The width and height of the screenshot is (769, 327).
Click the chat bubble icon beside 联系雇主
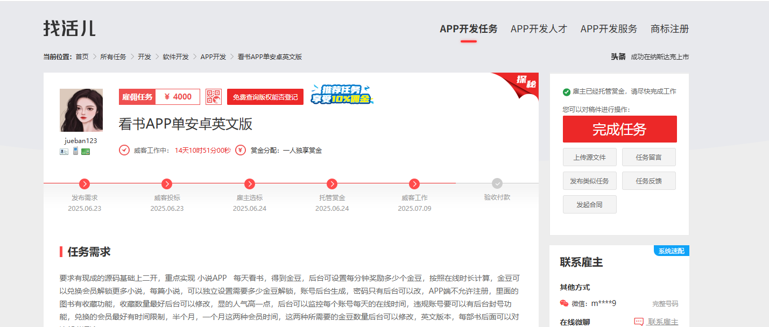pos(639,321)
